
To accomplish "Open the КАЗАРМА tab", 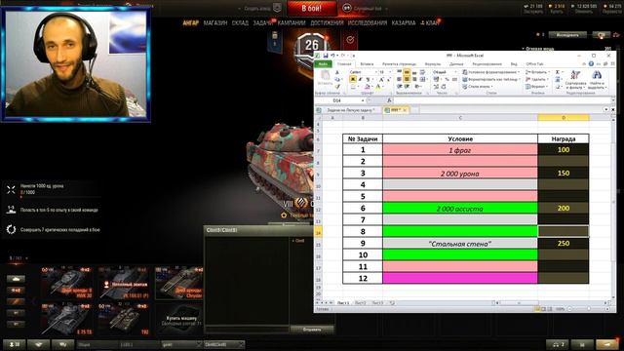I will 404,22.
